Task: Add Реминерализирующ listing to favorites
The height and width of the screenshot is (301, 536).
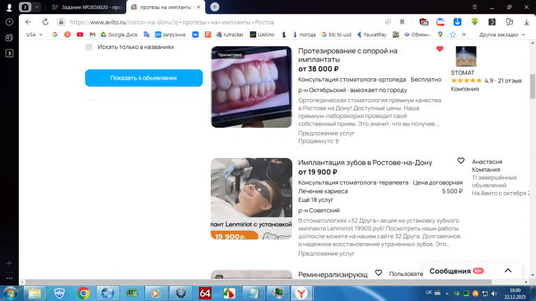Action: coord(378,272)
